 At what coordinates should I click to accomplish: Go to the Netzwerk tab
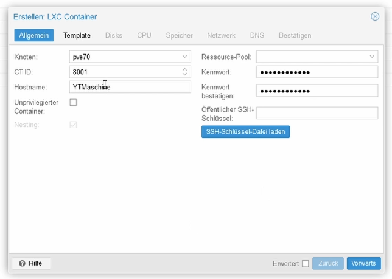[221, 35]
